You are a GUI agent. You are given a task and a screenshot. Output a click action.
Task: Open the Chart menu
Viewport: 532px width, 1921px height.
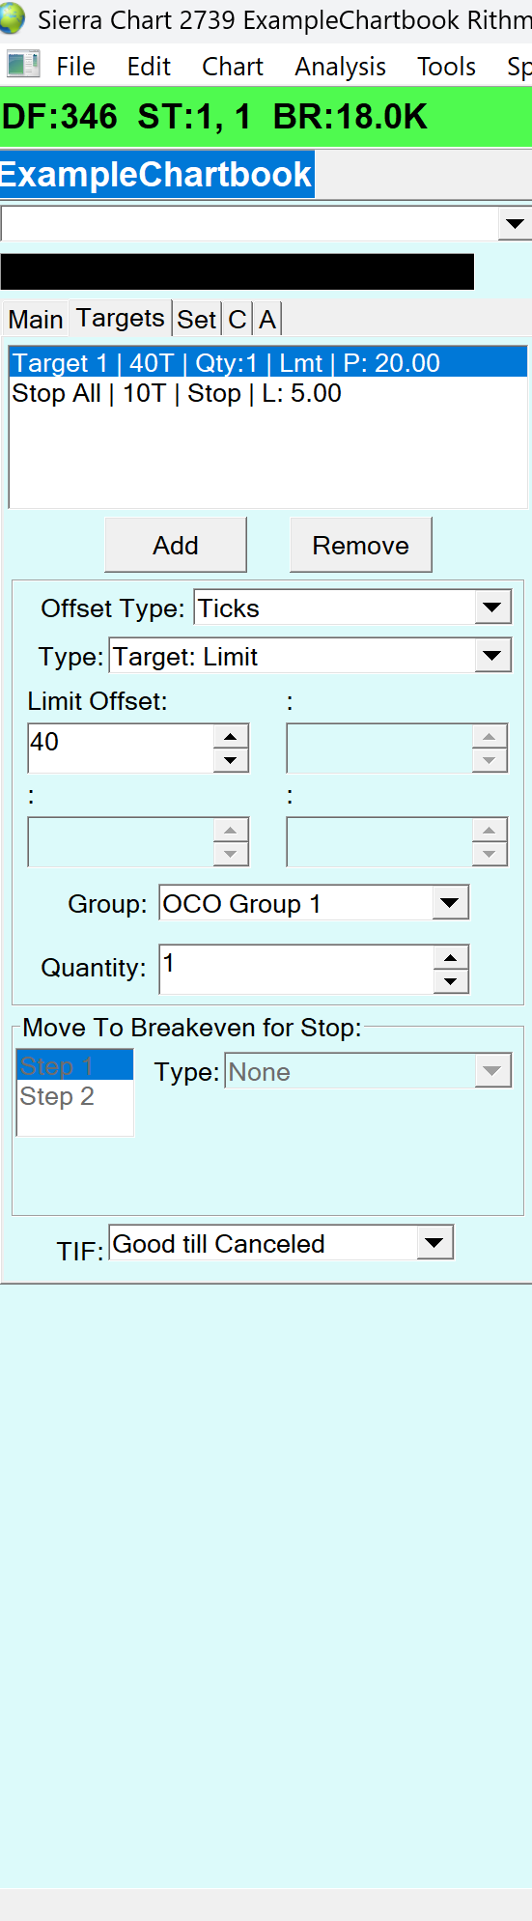(x=233, y=66)
